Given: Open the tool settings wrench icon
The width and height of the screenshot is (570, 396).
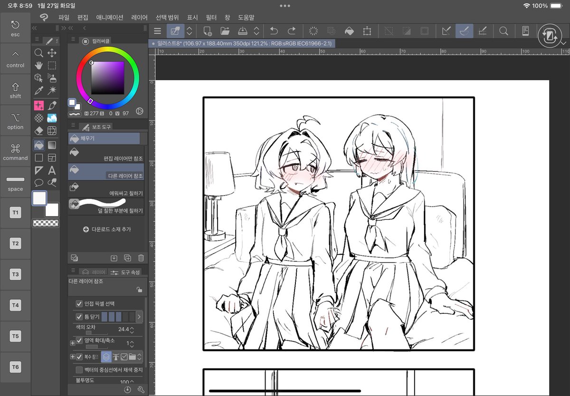Looking at the screenshot, I should 141,389.
